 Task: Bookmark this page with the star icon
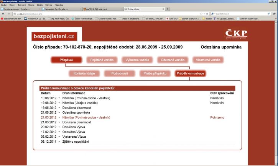[201, 14]
